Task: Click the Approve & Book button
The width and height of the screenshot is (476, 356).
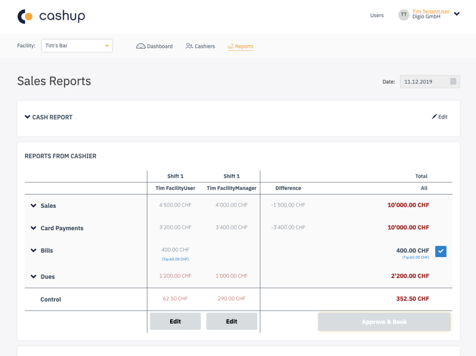Action: tap(384, 322)
